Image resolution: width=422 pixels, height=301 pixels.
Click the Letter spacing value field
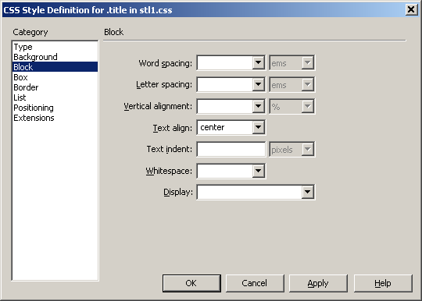point(225,84)
